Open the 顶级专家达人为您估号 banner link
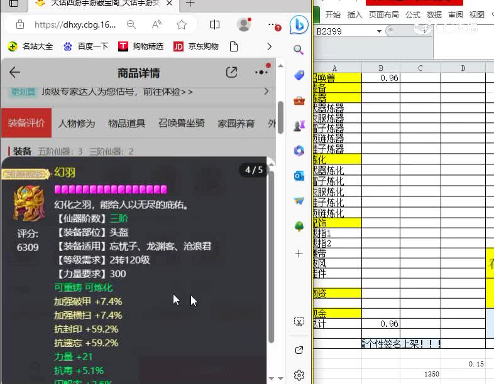The width and height of the screenshot is (494, 384). pyautogui.click(x=117, y=92)
